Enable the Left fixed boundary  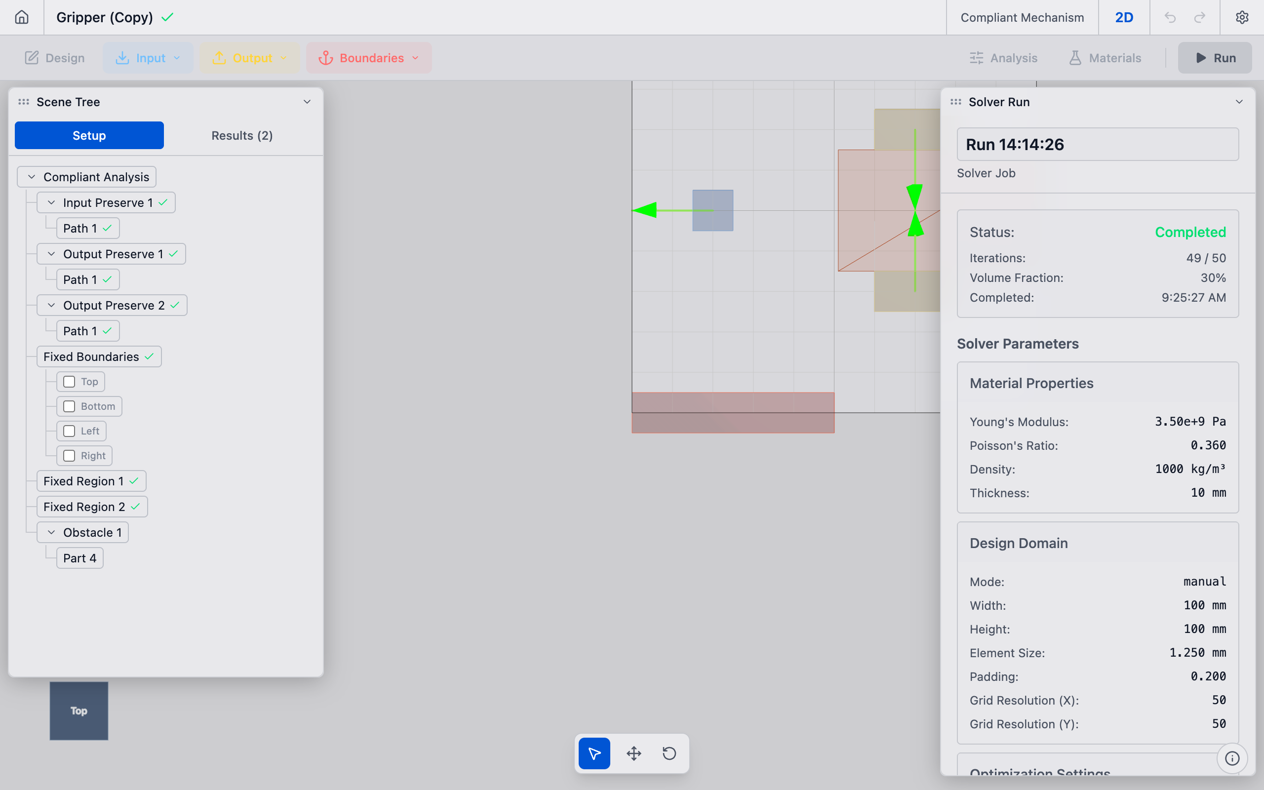(x=69, y=431)
